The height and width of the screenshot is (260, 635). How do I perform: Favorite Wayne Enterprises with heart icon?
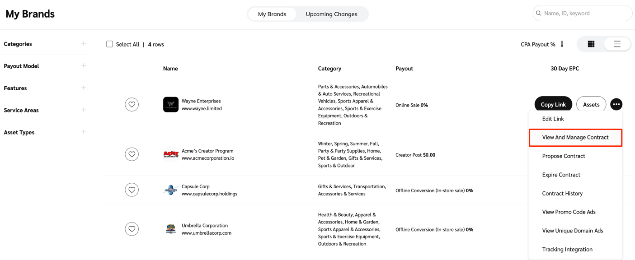tap(132, 105)
